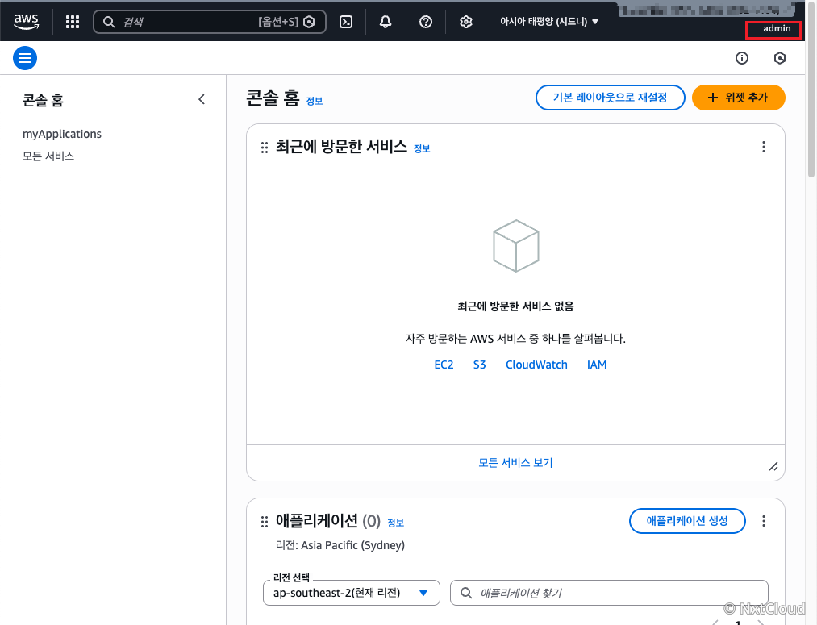817x625 pixels.
Task: Open myApplications in sidebar
Action: coord(62,134)
